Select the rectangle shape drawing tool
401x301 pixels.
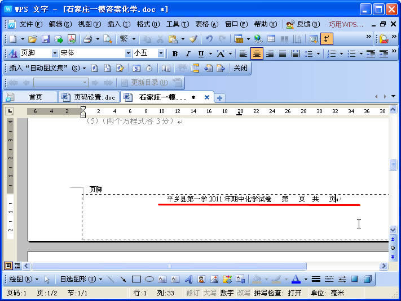(136, 279)
